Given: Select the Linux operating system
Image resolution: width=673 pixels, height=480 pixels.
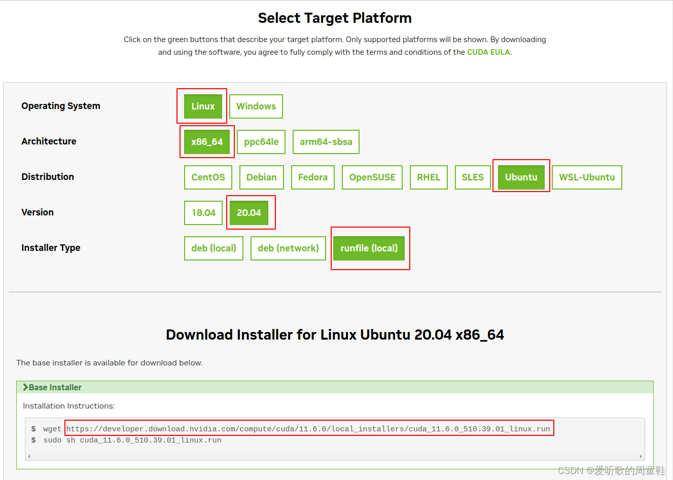Looking at the screenshot, I should tap(202, 106).
